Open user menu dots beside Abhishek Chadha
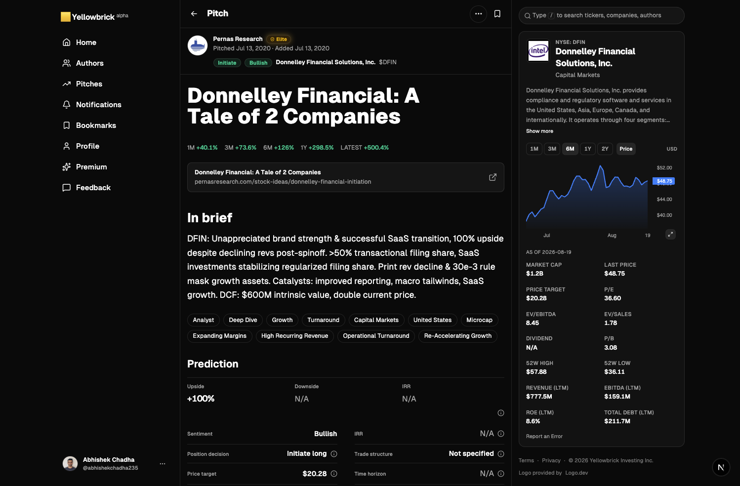Image resolution: width=740 pixels, height=486 pixels. (163, 464)
